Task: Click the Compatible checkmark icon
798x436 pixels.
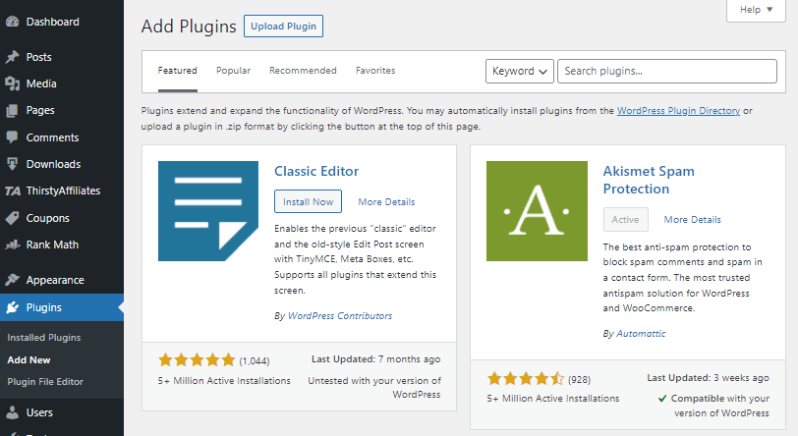Action: 662,399
